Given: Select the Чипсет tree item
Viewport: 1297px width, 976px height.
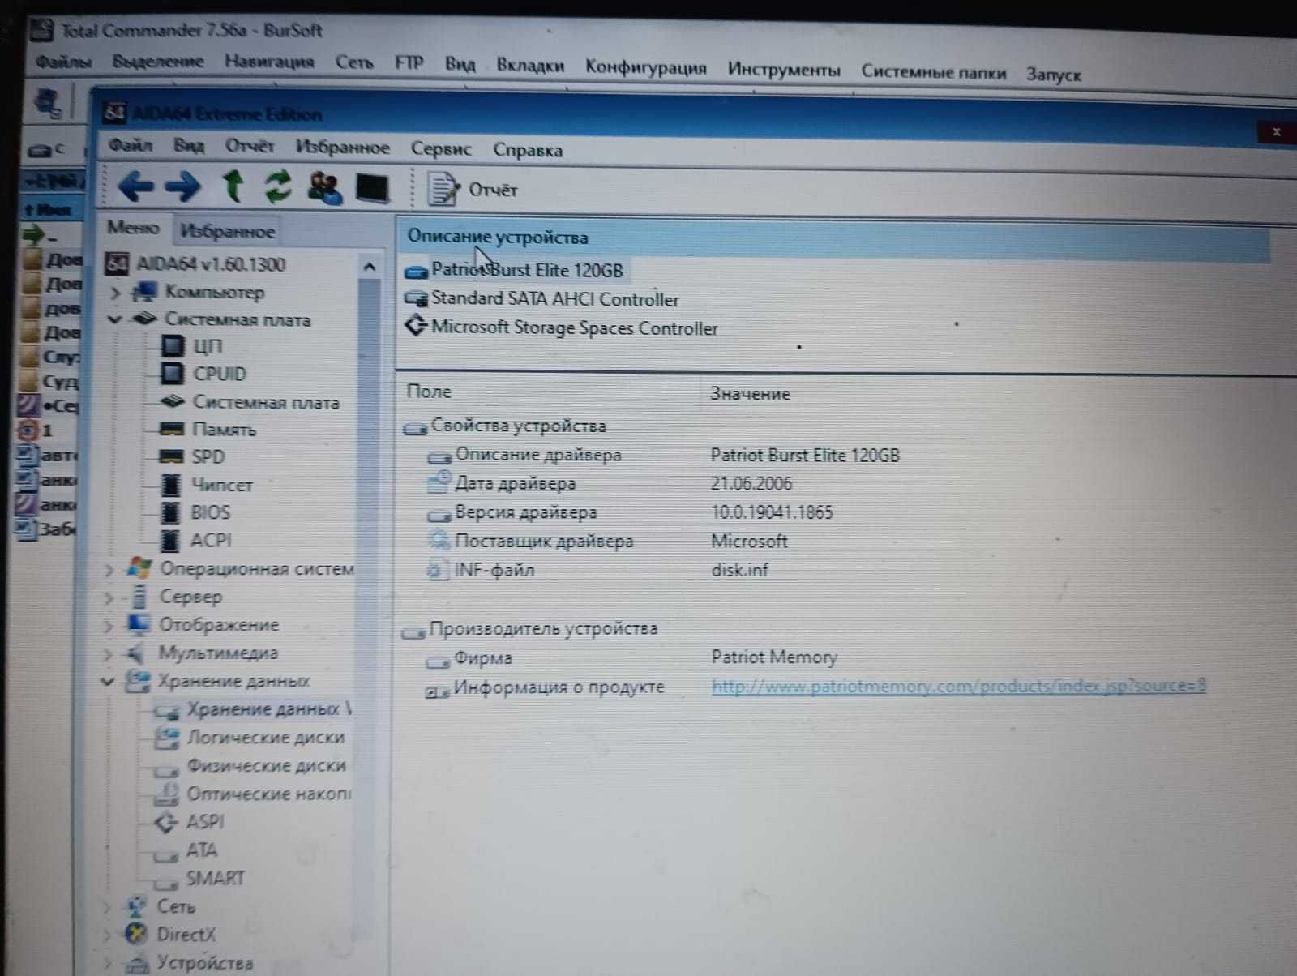Looking at the screenshot, I should point(208,485).
